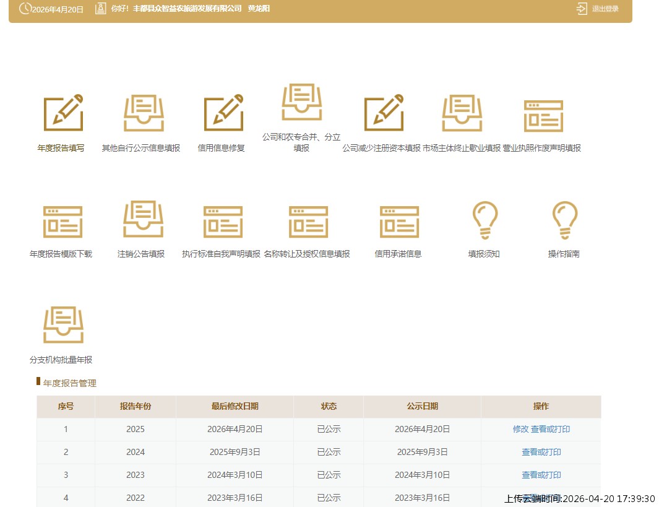This screenshot has width=659, height=507.
Task: Open 公司减少注册资本填报 icon
Action: [x=384, y=113]
